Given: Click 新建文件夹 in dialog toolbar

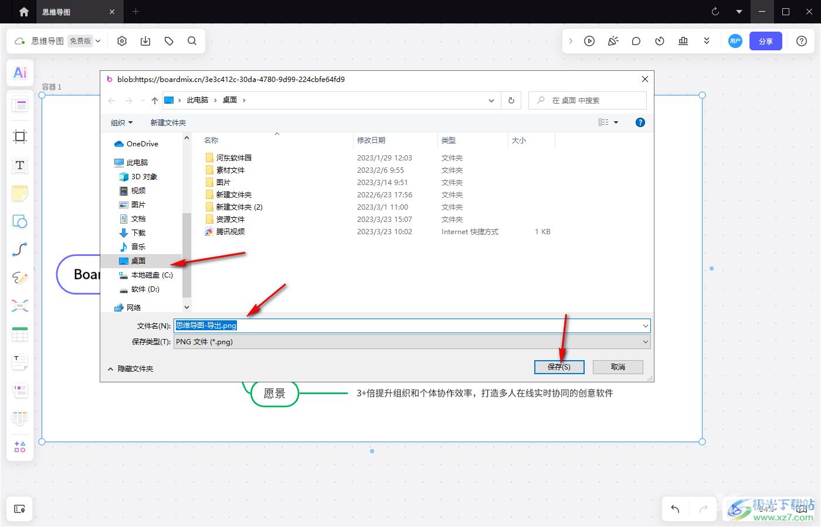Looking at the screenshot, I should tap(168, 122).
